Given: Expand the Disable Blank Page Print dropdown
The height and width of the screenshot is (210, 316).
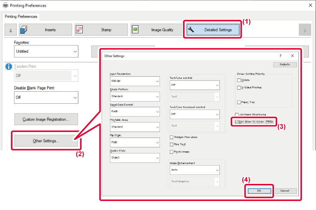Looking at the screenshot, I should (x=46, y=98).
